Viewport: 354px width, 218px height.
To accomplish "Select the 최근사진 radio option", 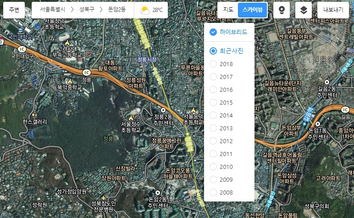I will click(x=213, y=51).
